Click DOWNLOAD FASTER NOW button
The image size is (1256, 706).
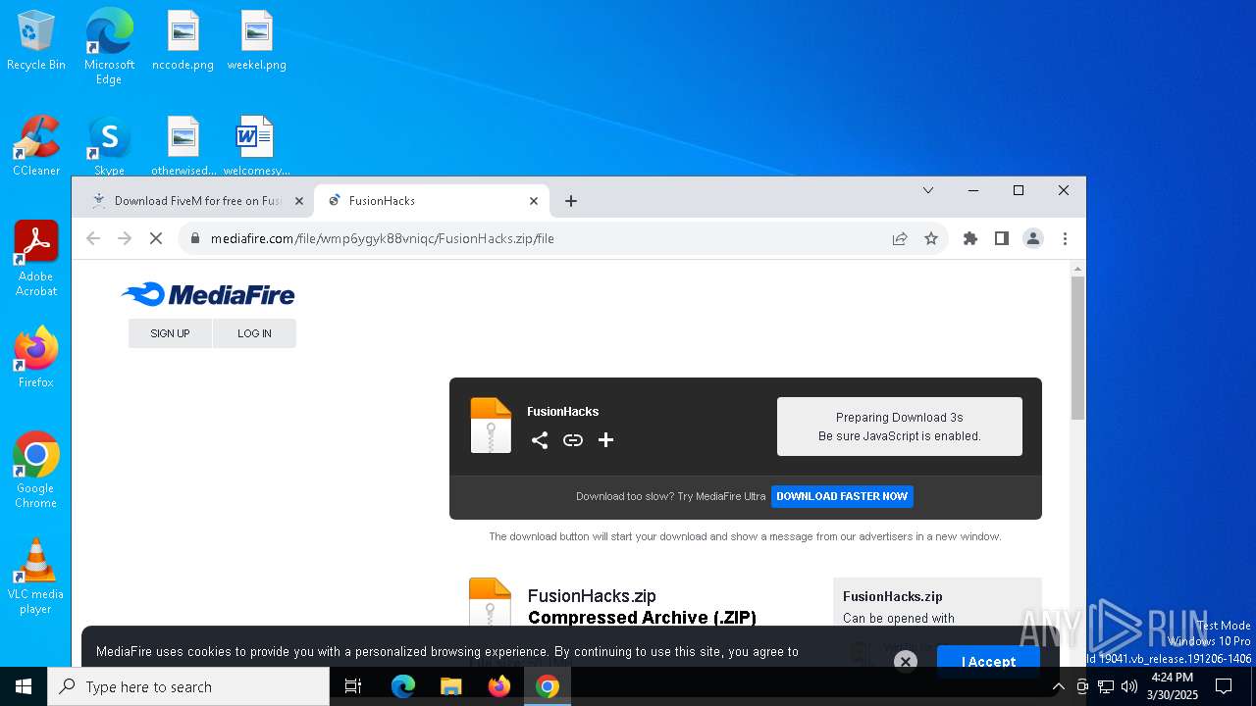pyautogui.click(x=842, y=496)
